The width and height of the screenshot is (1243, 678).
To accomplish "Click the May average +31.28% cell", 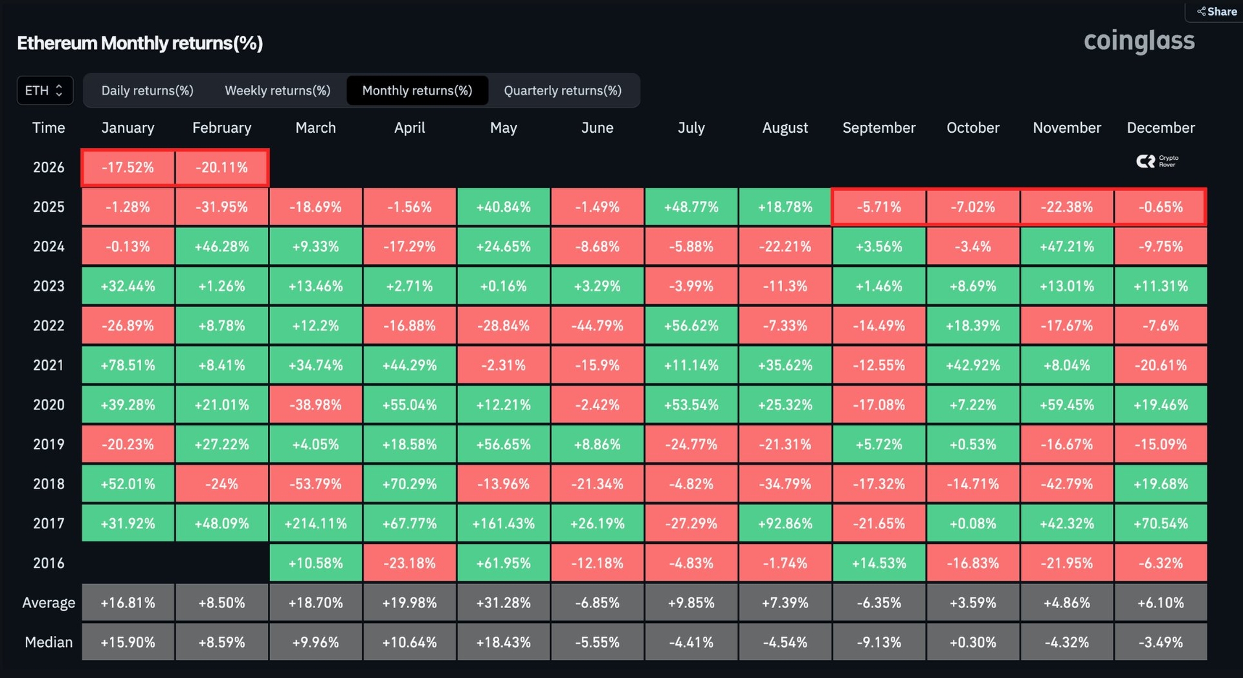I will (503, 603).
